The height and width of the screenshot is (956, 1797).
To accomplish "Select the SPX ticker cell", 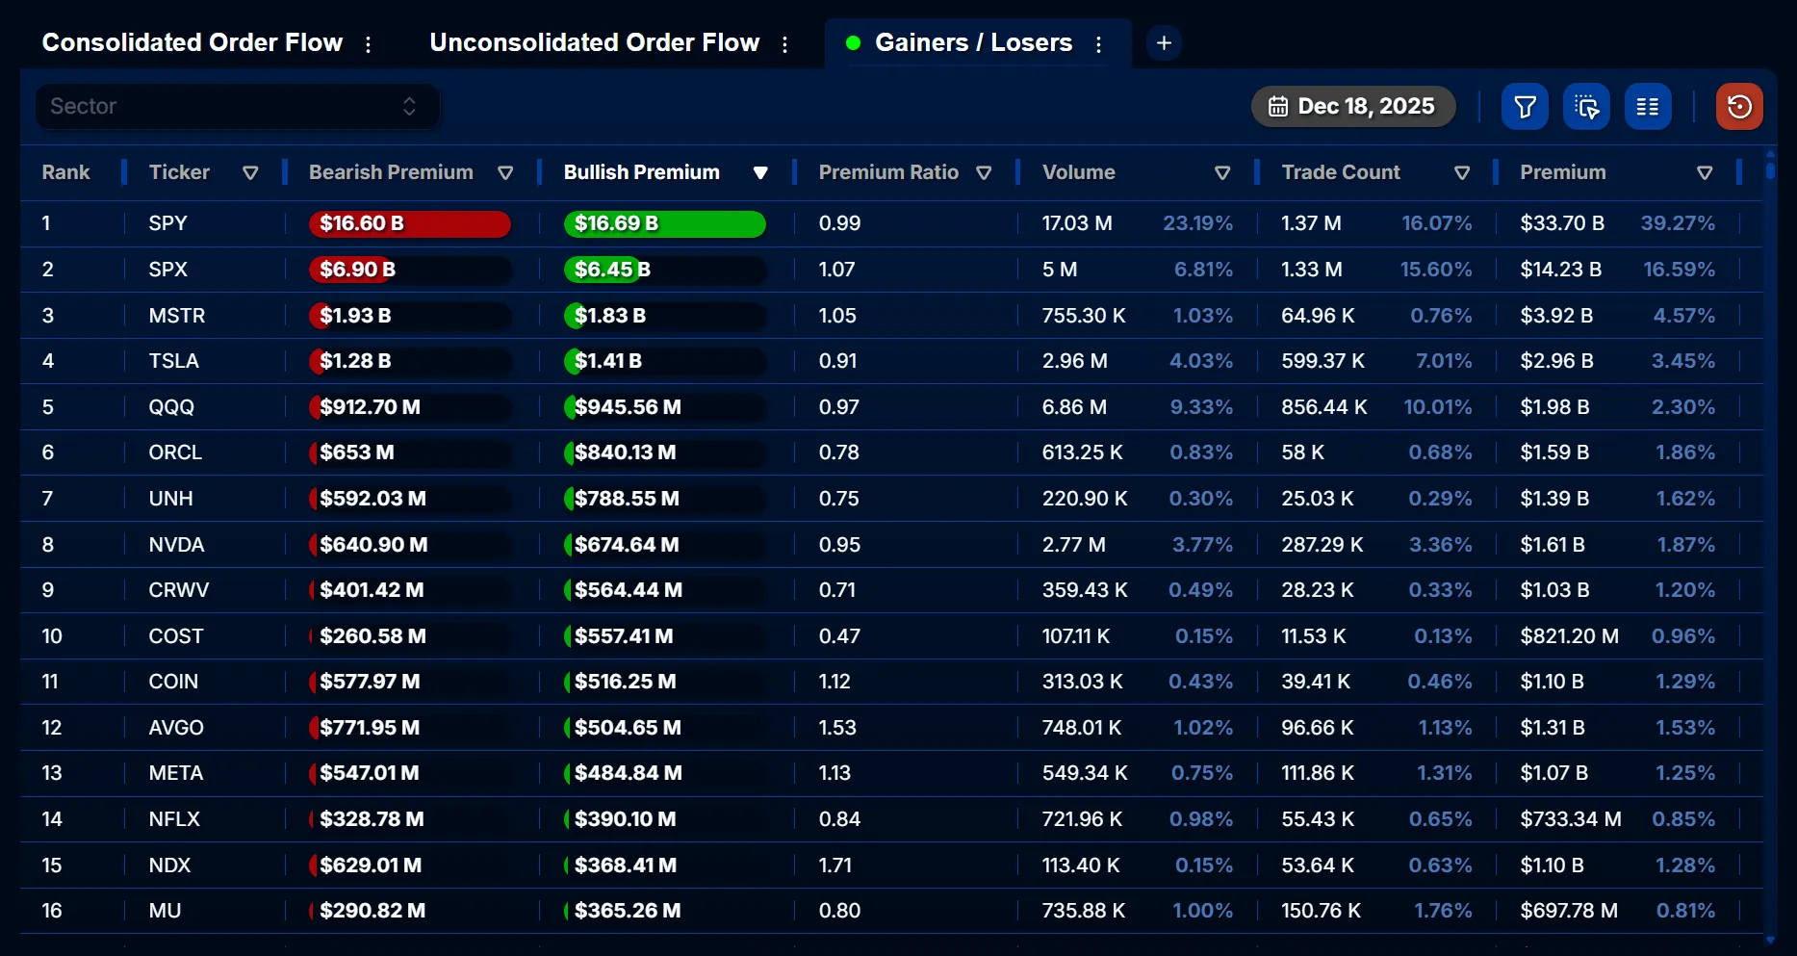I will coord(167,270).
